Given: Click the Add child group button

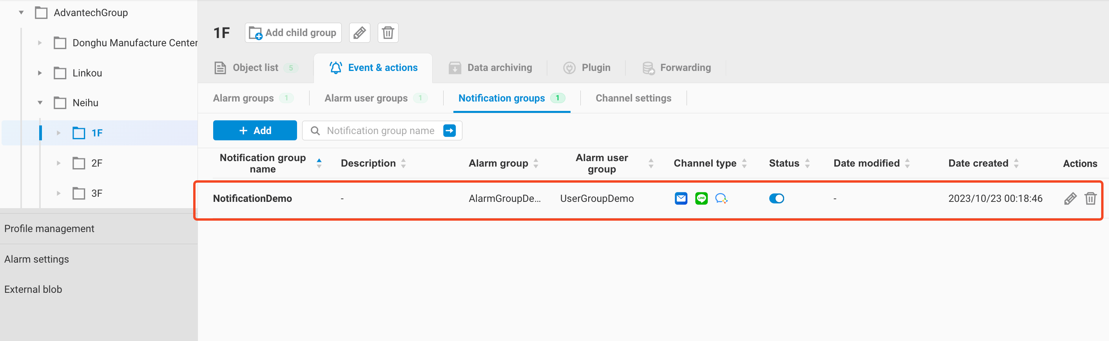Looking at the screenshot, I should coord(293,33).
